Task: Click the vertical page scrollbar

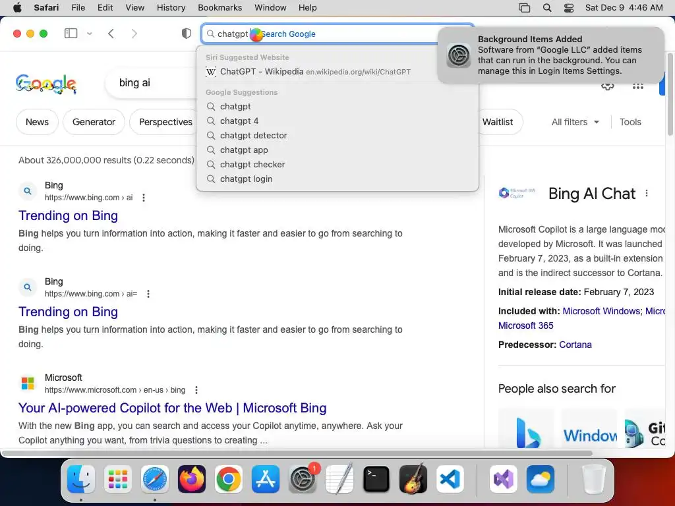Action: (x=670, y=94)
